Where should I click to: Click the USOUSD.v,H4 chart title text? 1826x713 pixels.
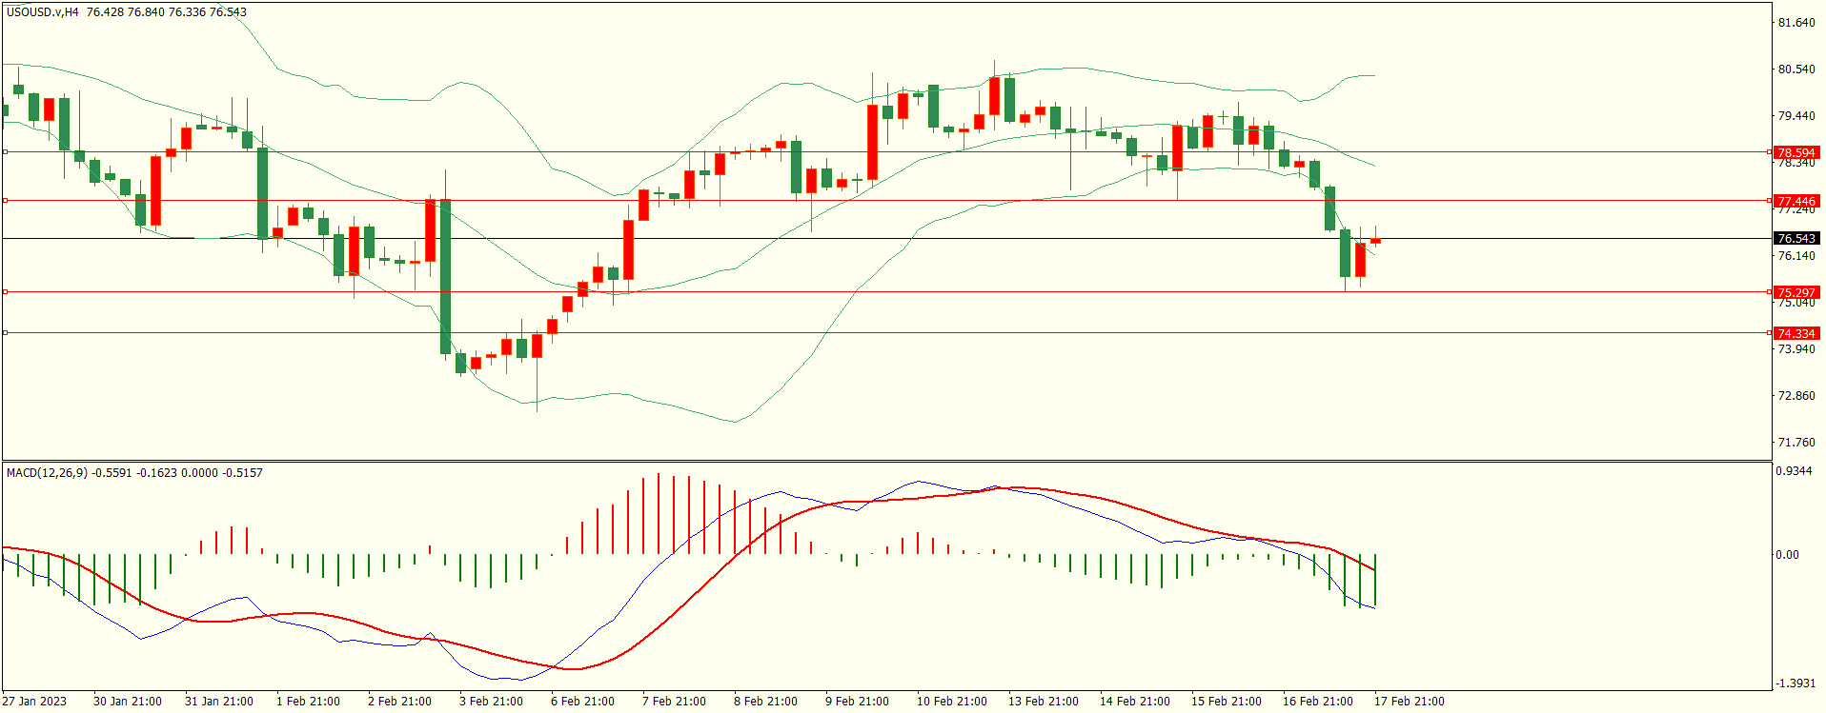tap(43, 12)
